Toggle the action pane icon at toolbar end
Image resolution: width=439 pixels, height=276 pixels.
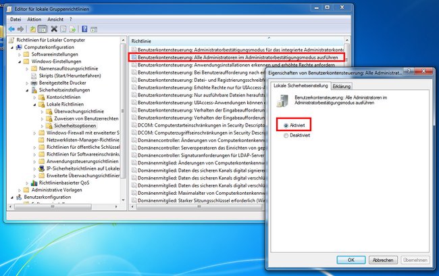pyautogui.click(x=94, y=29)
